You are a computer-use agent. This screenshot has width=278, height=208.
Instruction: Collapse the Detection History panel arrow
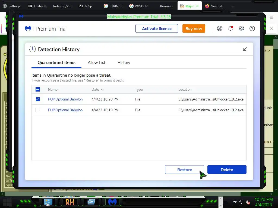245,49
